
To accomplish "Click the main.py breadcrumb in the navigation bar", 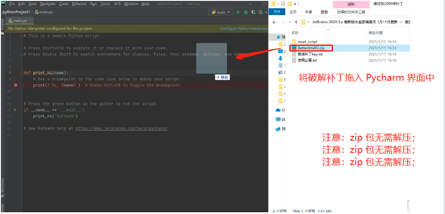I will (x=44, y=12).
